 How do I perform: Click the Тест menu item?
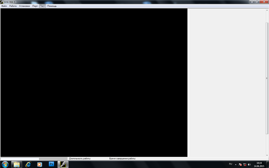42,6
